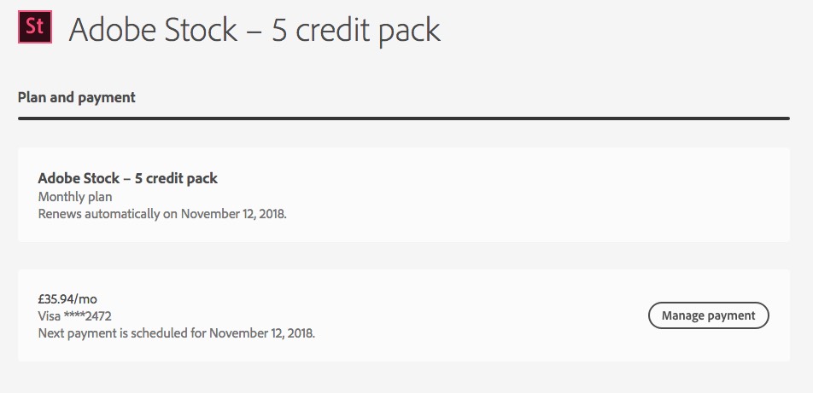Open the Plan and payment section tab
Screen dimensions: 813x393
(x=76, y=97)
